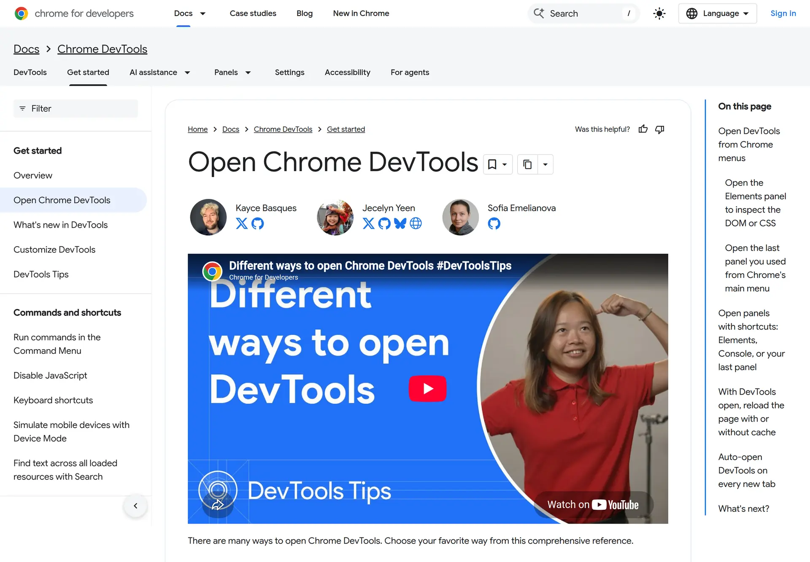Open the bookmark dropdown button
This screenshot has height=562, width=810.
(x=498, y=164)
